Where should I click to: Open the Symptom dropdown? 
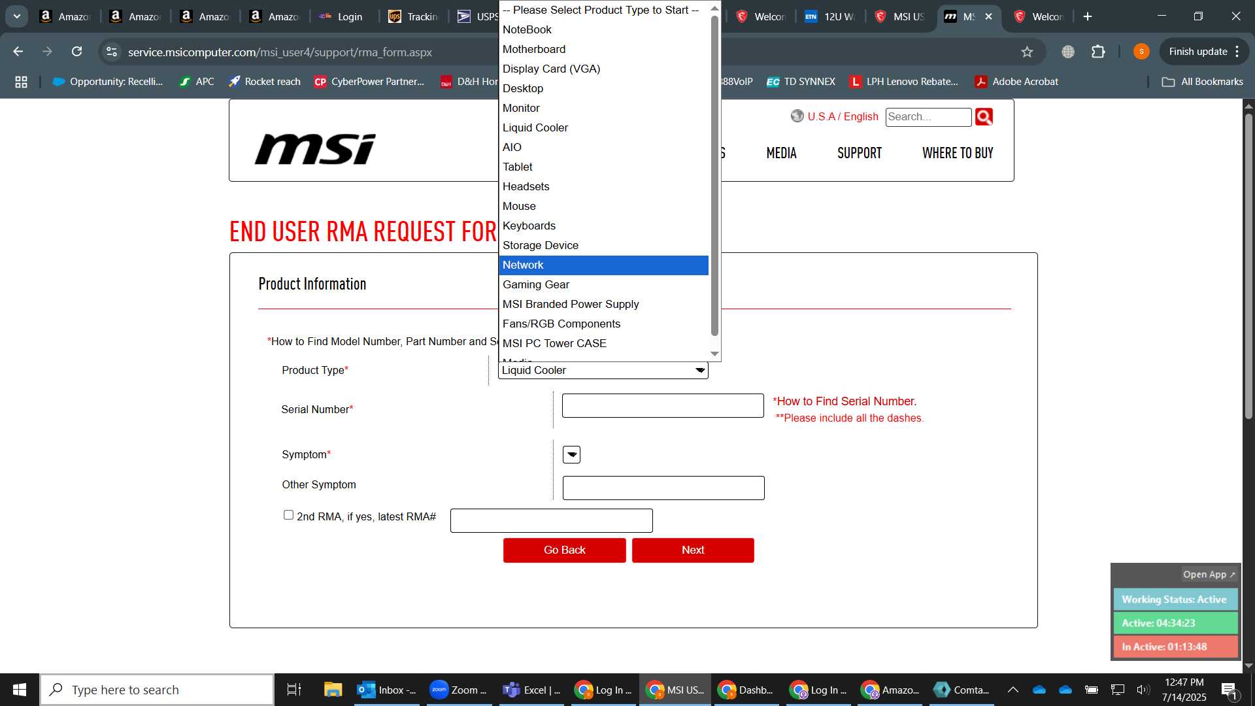pos(571,455)
